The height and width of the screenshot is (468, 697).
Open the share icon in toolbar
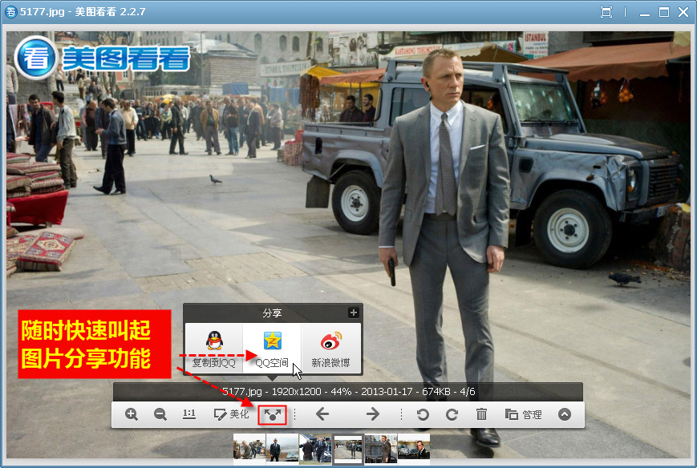click(x=273, y=415)
